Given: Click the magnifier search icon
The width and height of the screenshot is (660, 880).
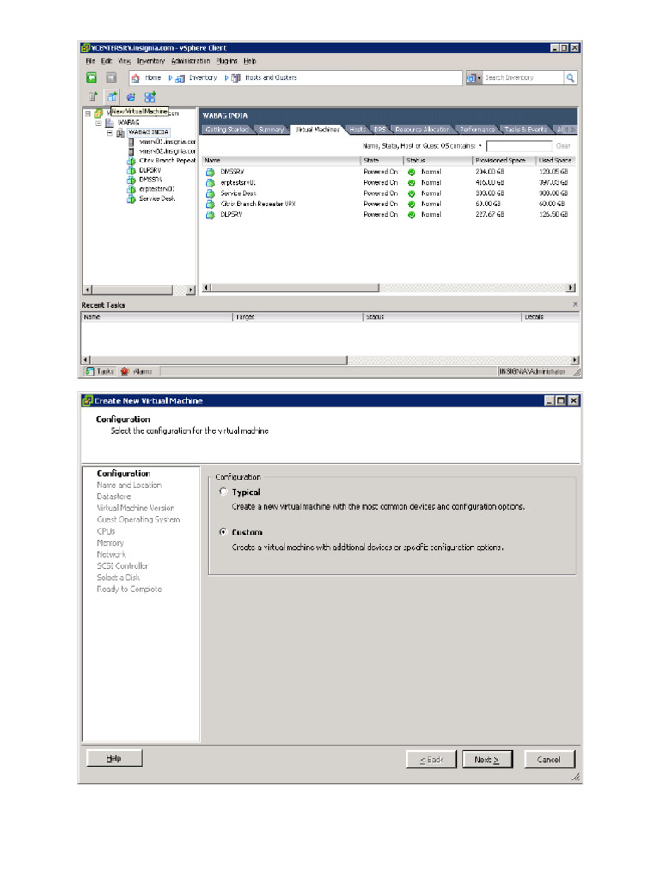Looking at the screenshot, I should pos(571,78).
